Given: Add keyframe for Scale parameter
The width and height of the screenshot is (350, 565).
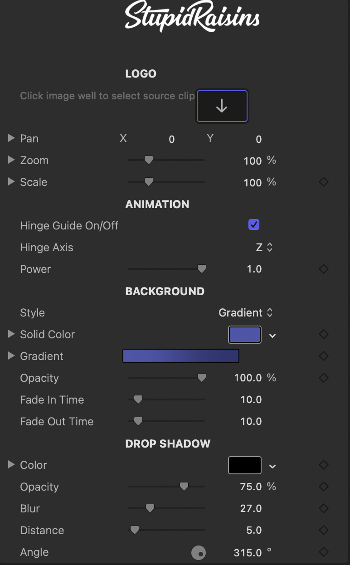Looking at the screenshot, I should point(324,182).
